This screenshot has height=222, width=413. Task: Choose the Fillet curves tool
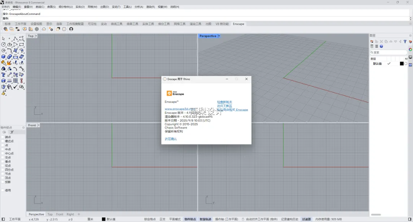tap(10, 50)
